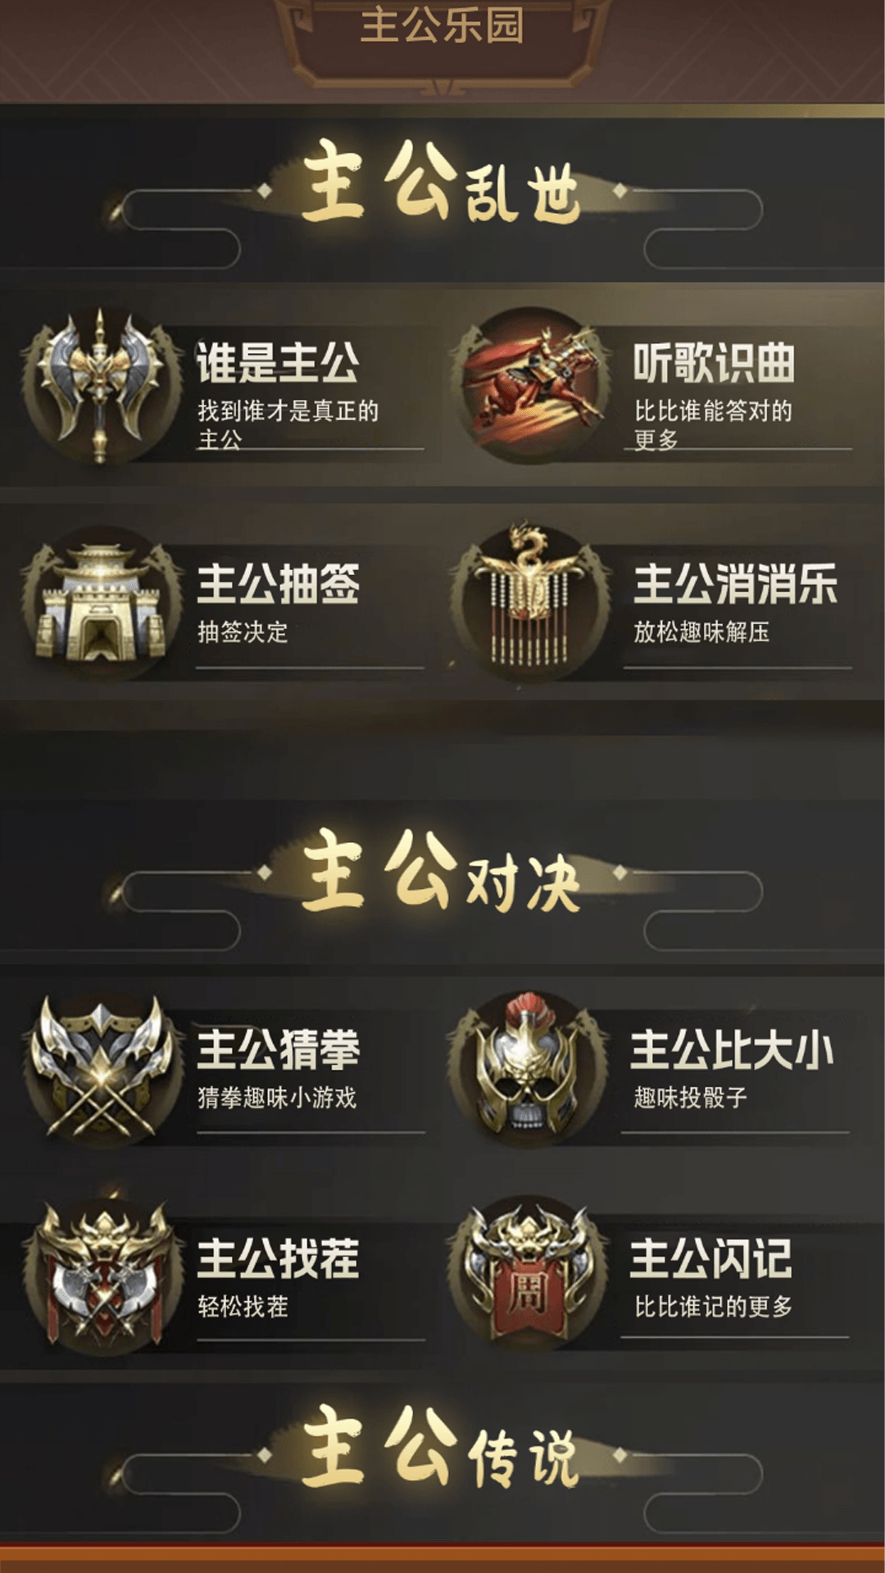Tap the red horse rider icon
The image size is (885, 1573).
[x=533, y=385]
